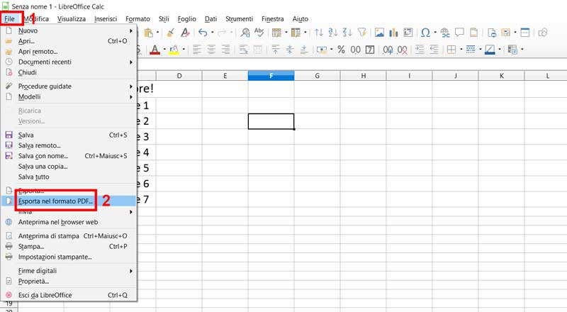Open Find and Replace magnifier icon

[245, 33]
